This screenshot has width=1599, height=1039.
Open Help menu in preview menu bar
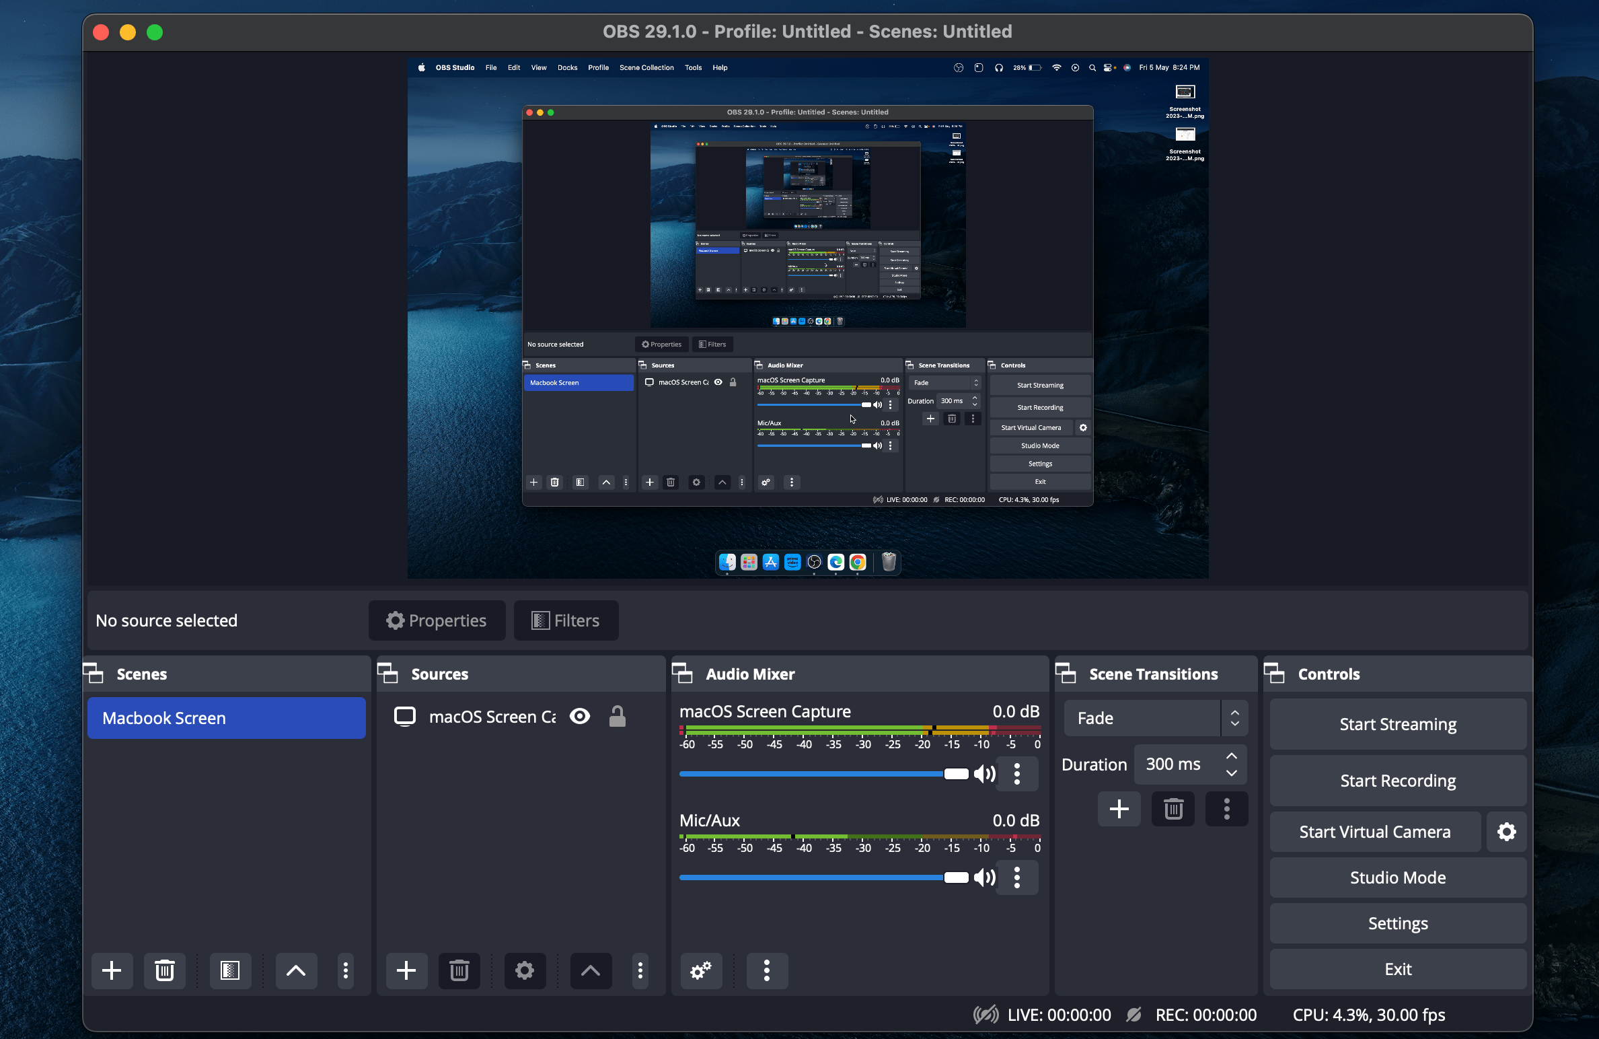720,67
